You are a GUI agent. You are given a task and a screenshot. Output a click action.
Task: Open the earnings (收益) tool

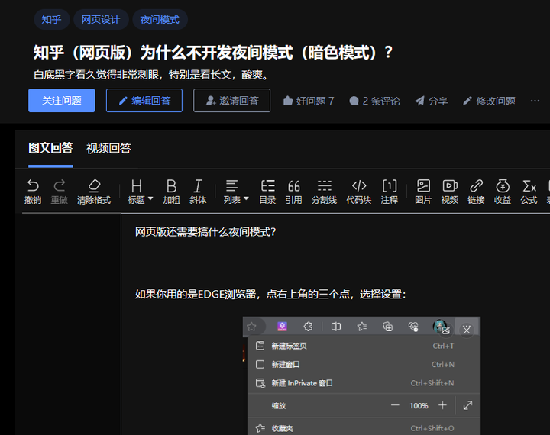pos(503,192)
